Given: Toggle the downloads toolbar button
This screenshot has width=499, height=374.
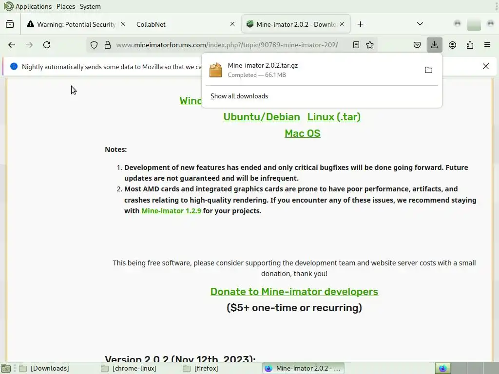Looking at the screenshot, I should (434, 45).
